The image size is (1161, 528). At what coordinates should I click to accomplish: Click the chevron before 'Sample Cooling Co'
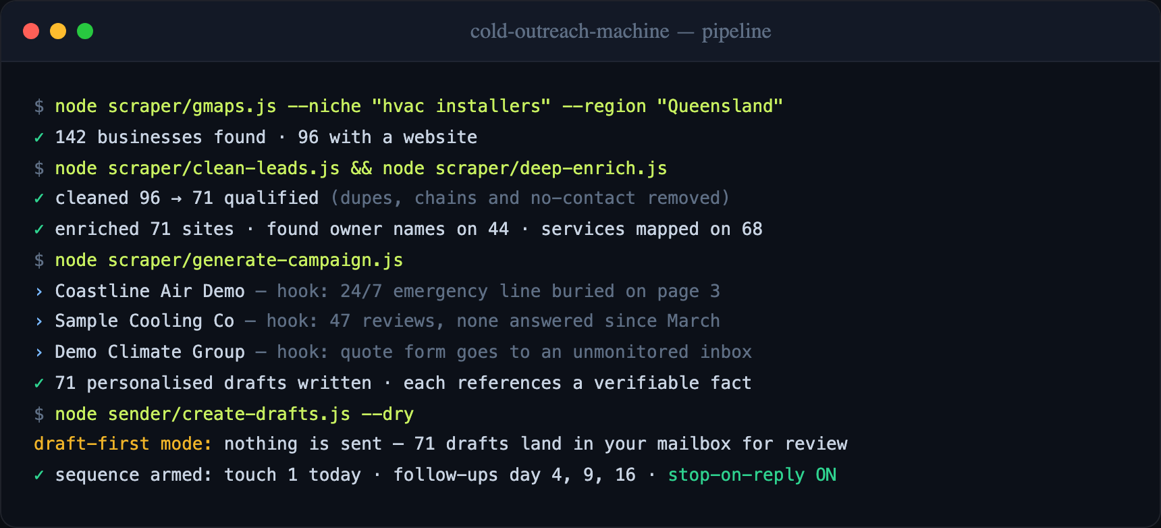[x=39, y=321]
